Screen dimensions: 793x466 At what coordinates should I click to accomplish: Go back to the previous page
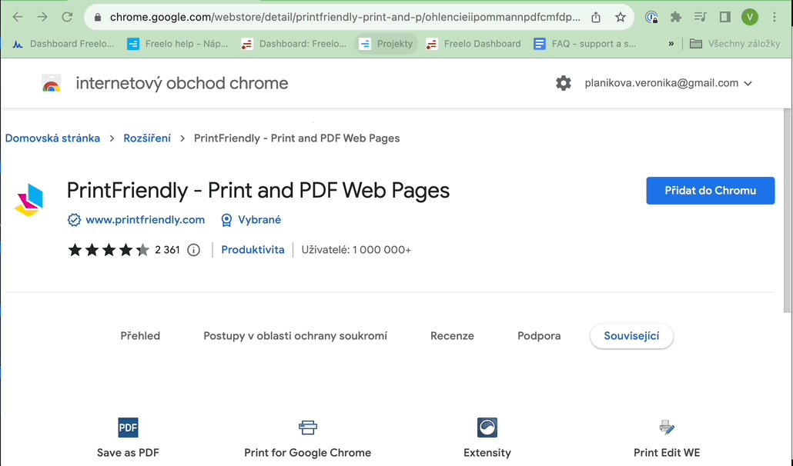[18, 17]
